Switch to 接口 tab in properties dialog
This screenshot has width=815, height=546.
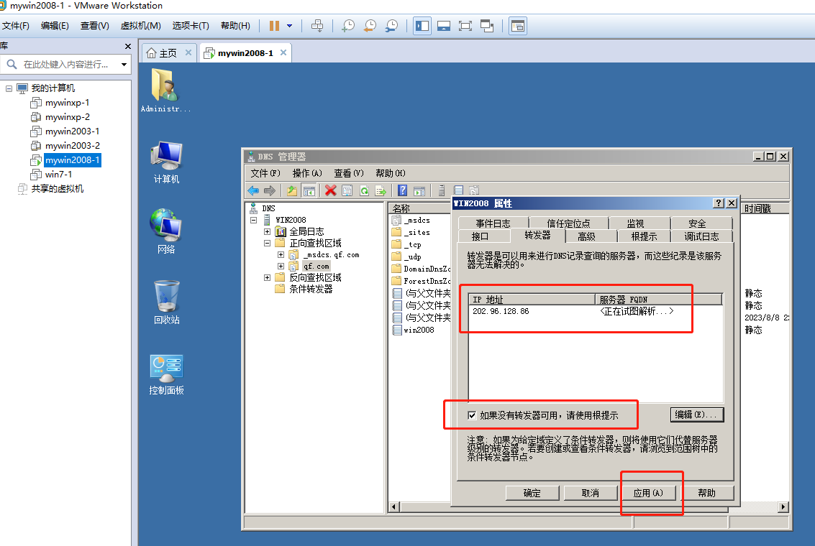click(x=480, y=236)
